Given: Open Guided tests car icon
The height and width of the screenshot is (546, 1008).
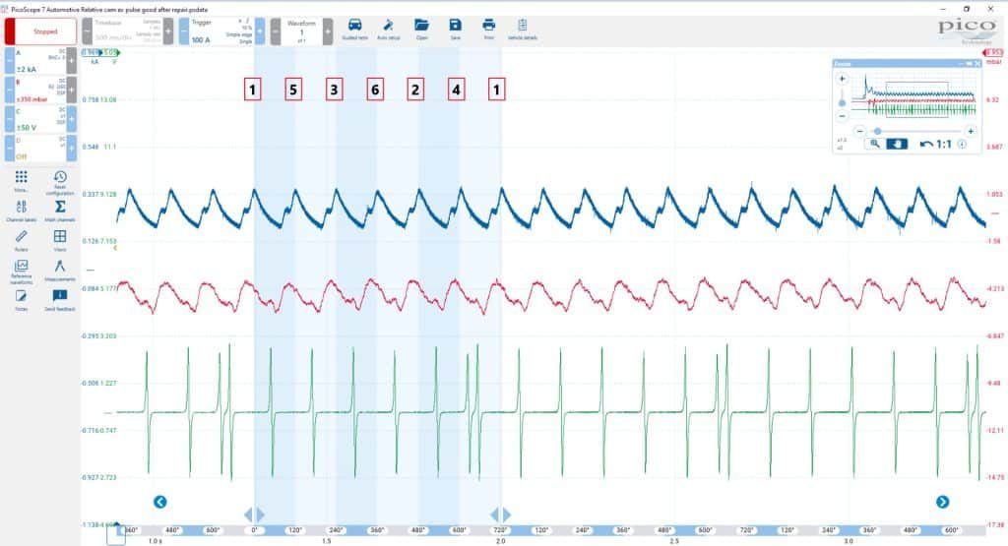Looking at the screenshot, I should pyautogui.click(x=354, y=30).
